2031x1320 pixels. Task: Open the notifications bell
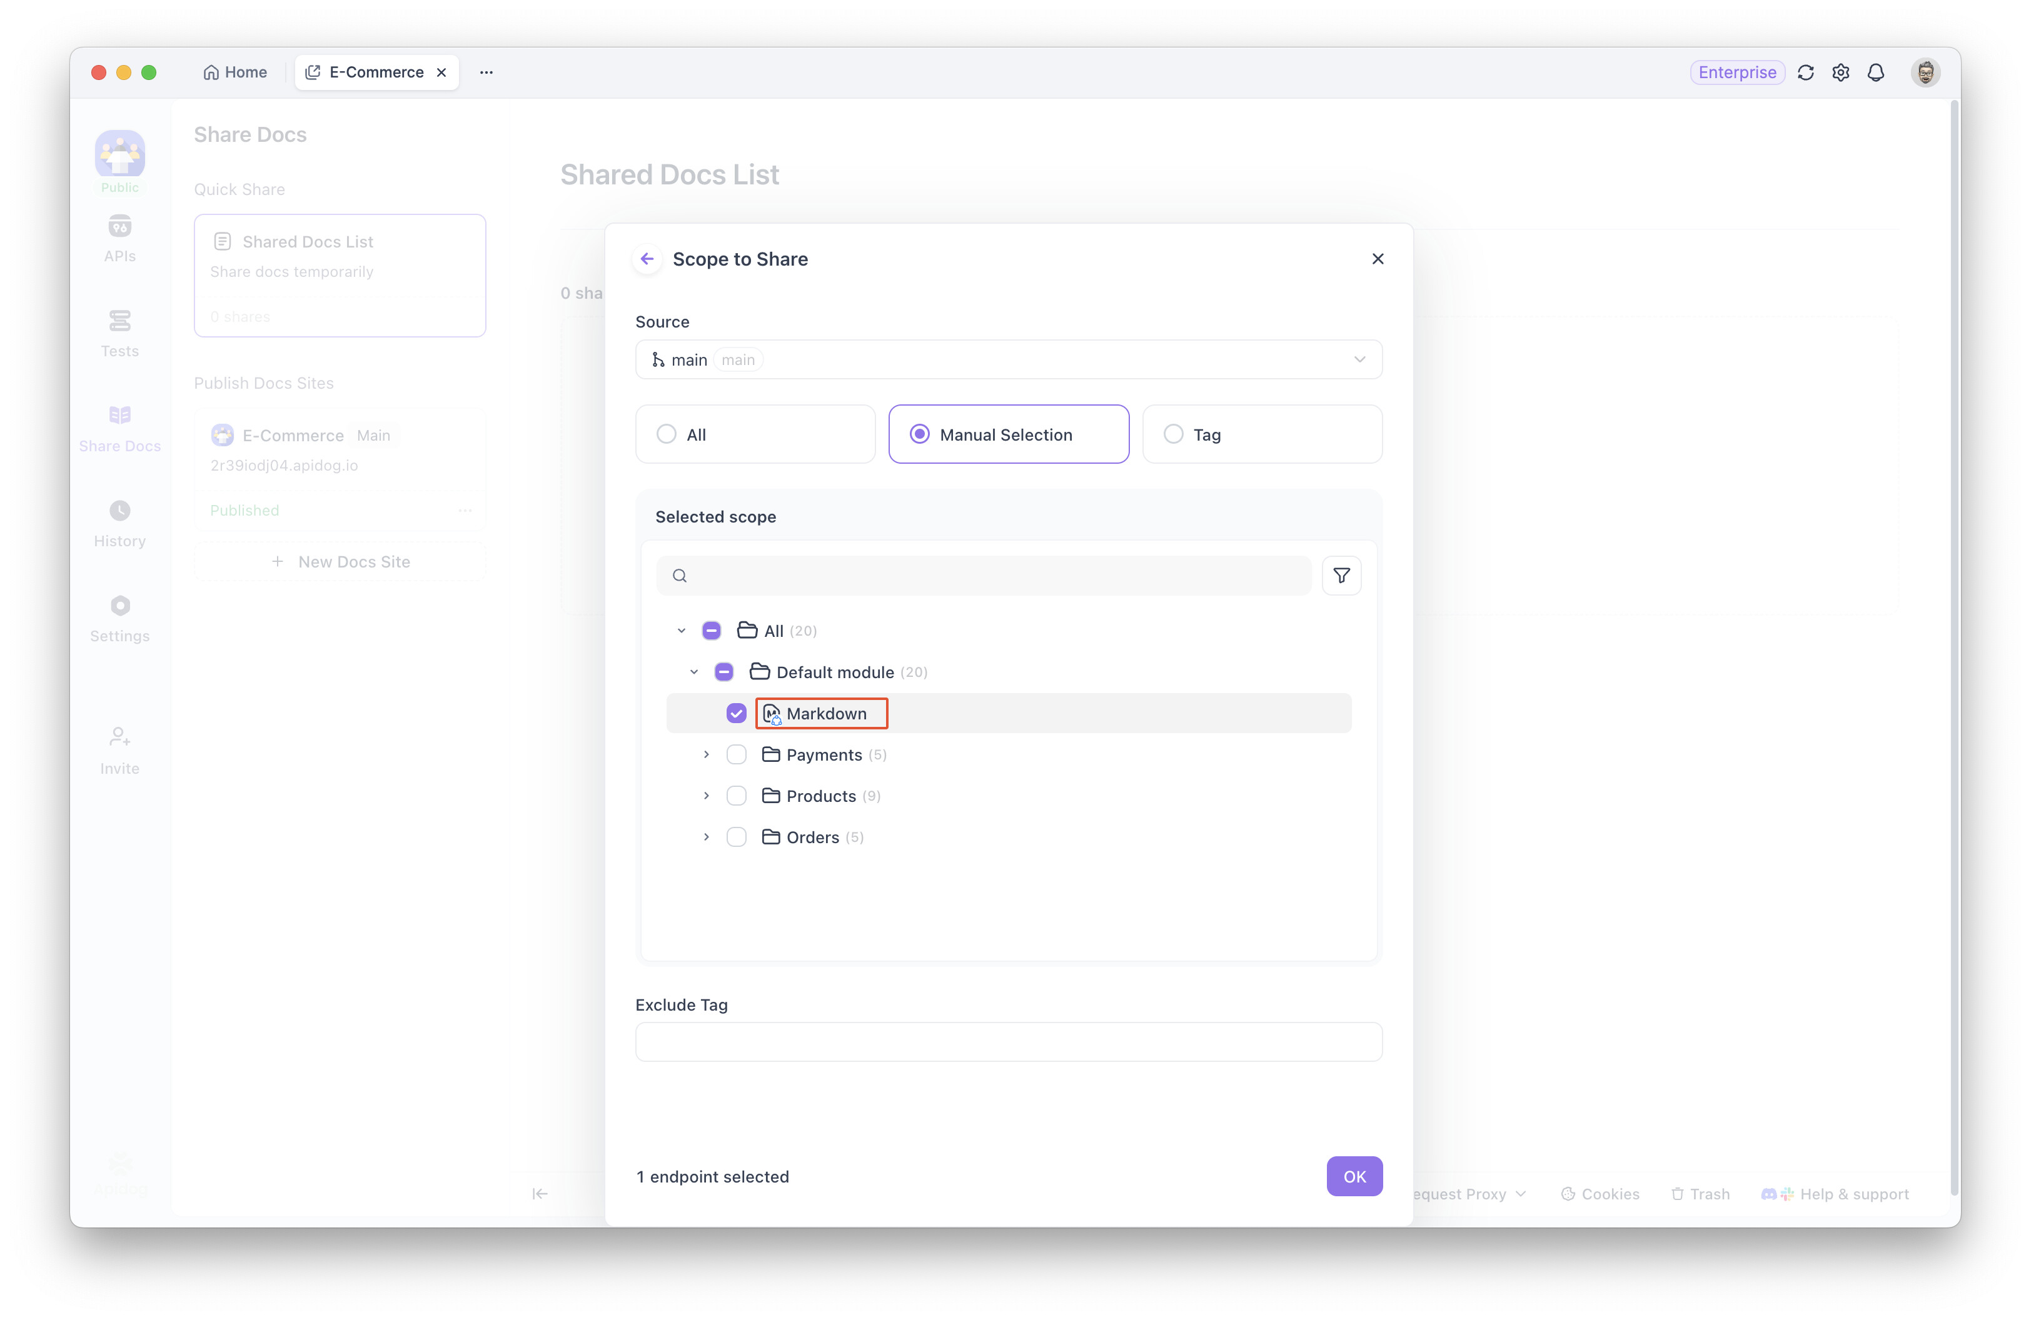[1876, 72]
